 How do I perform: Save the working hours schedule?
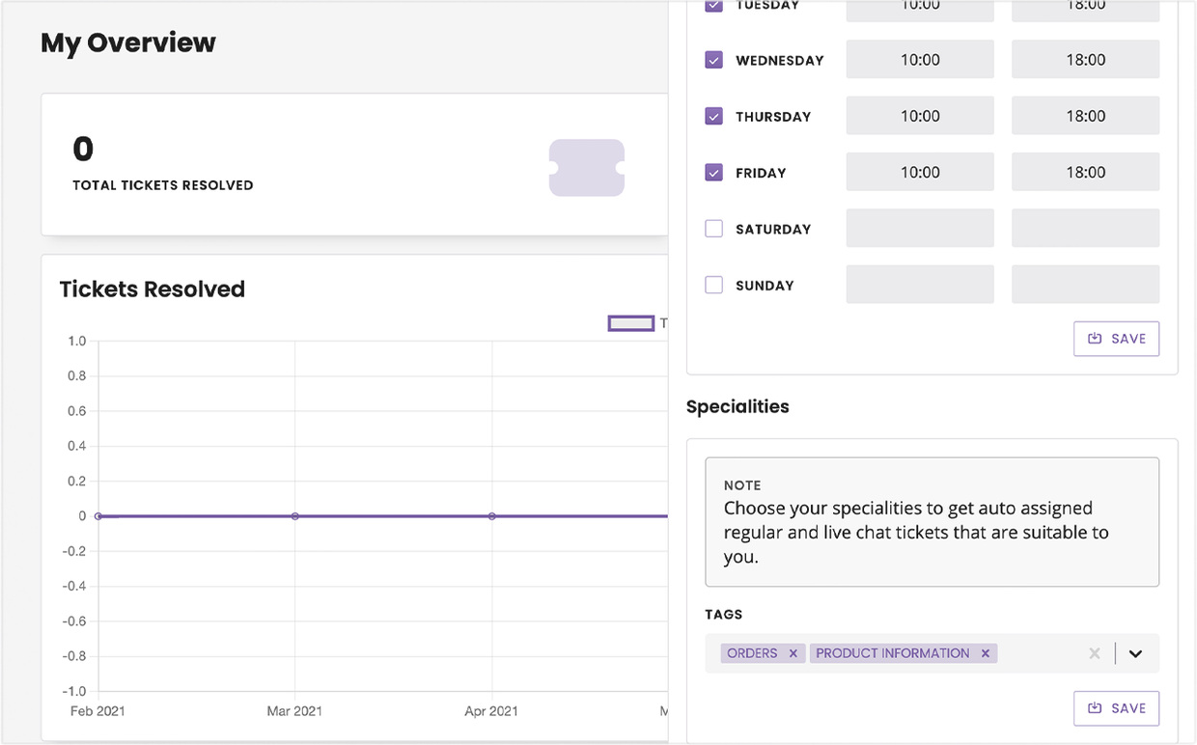point(1116,339)
